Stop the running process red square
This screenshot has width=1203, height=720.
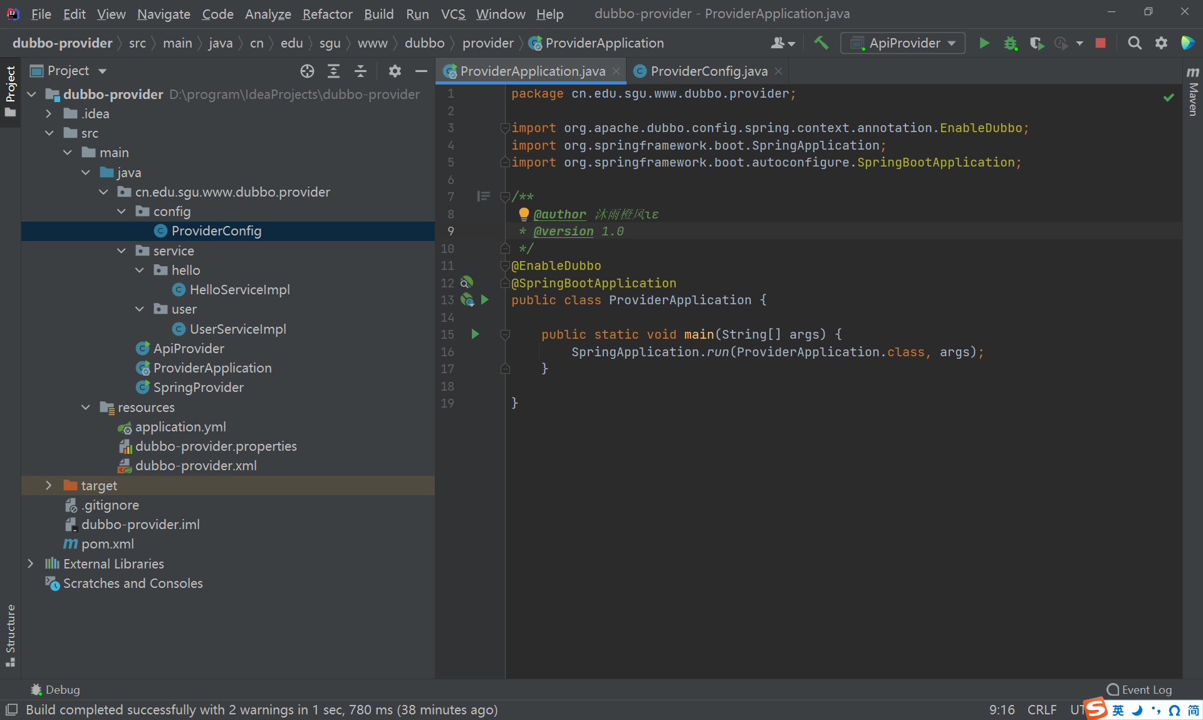click(x=1100, y=43)
